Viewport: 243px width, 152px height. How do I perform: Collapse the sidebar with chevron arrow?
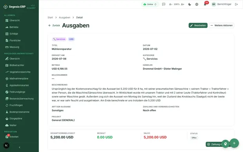click(x=20, y=147)
